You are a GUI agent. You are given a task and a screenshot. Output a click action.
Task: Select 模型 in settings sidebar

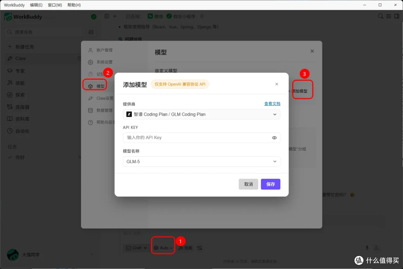point(96,86)
